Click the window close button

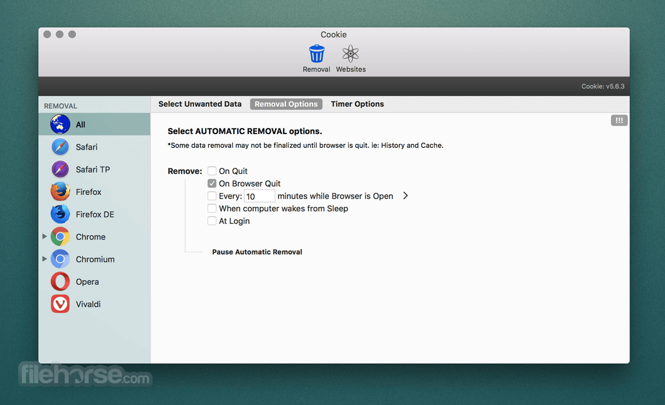click(x=47, y=34)
